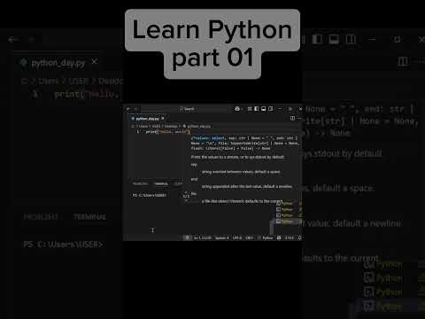Go forward with the title bar arrow
The image size is (425, 319).
(x=135, y=109)
